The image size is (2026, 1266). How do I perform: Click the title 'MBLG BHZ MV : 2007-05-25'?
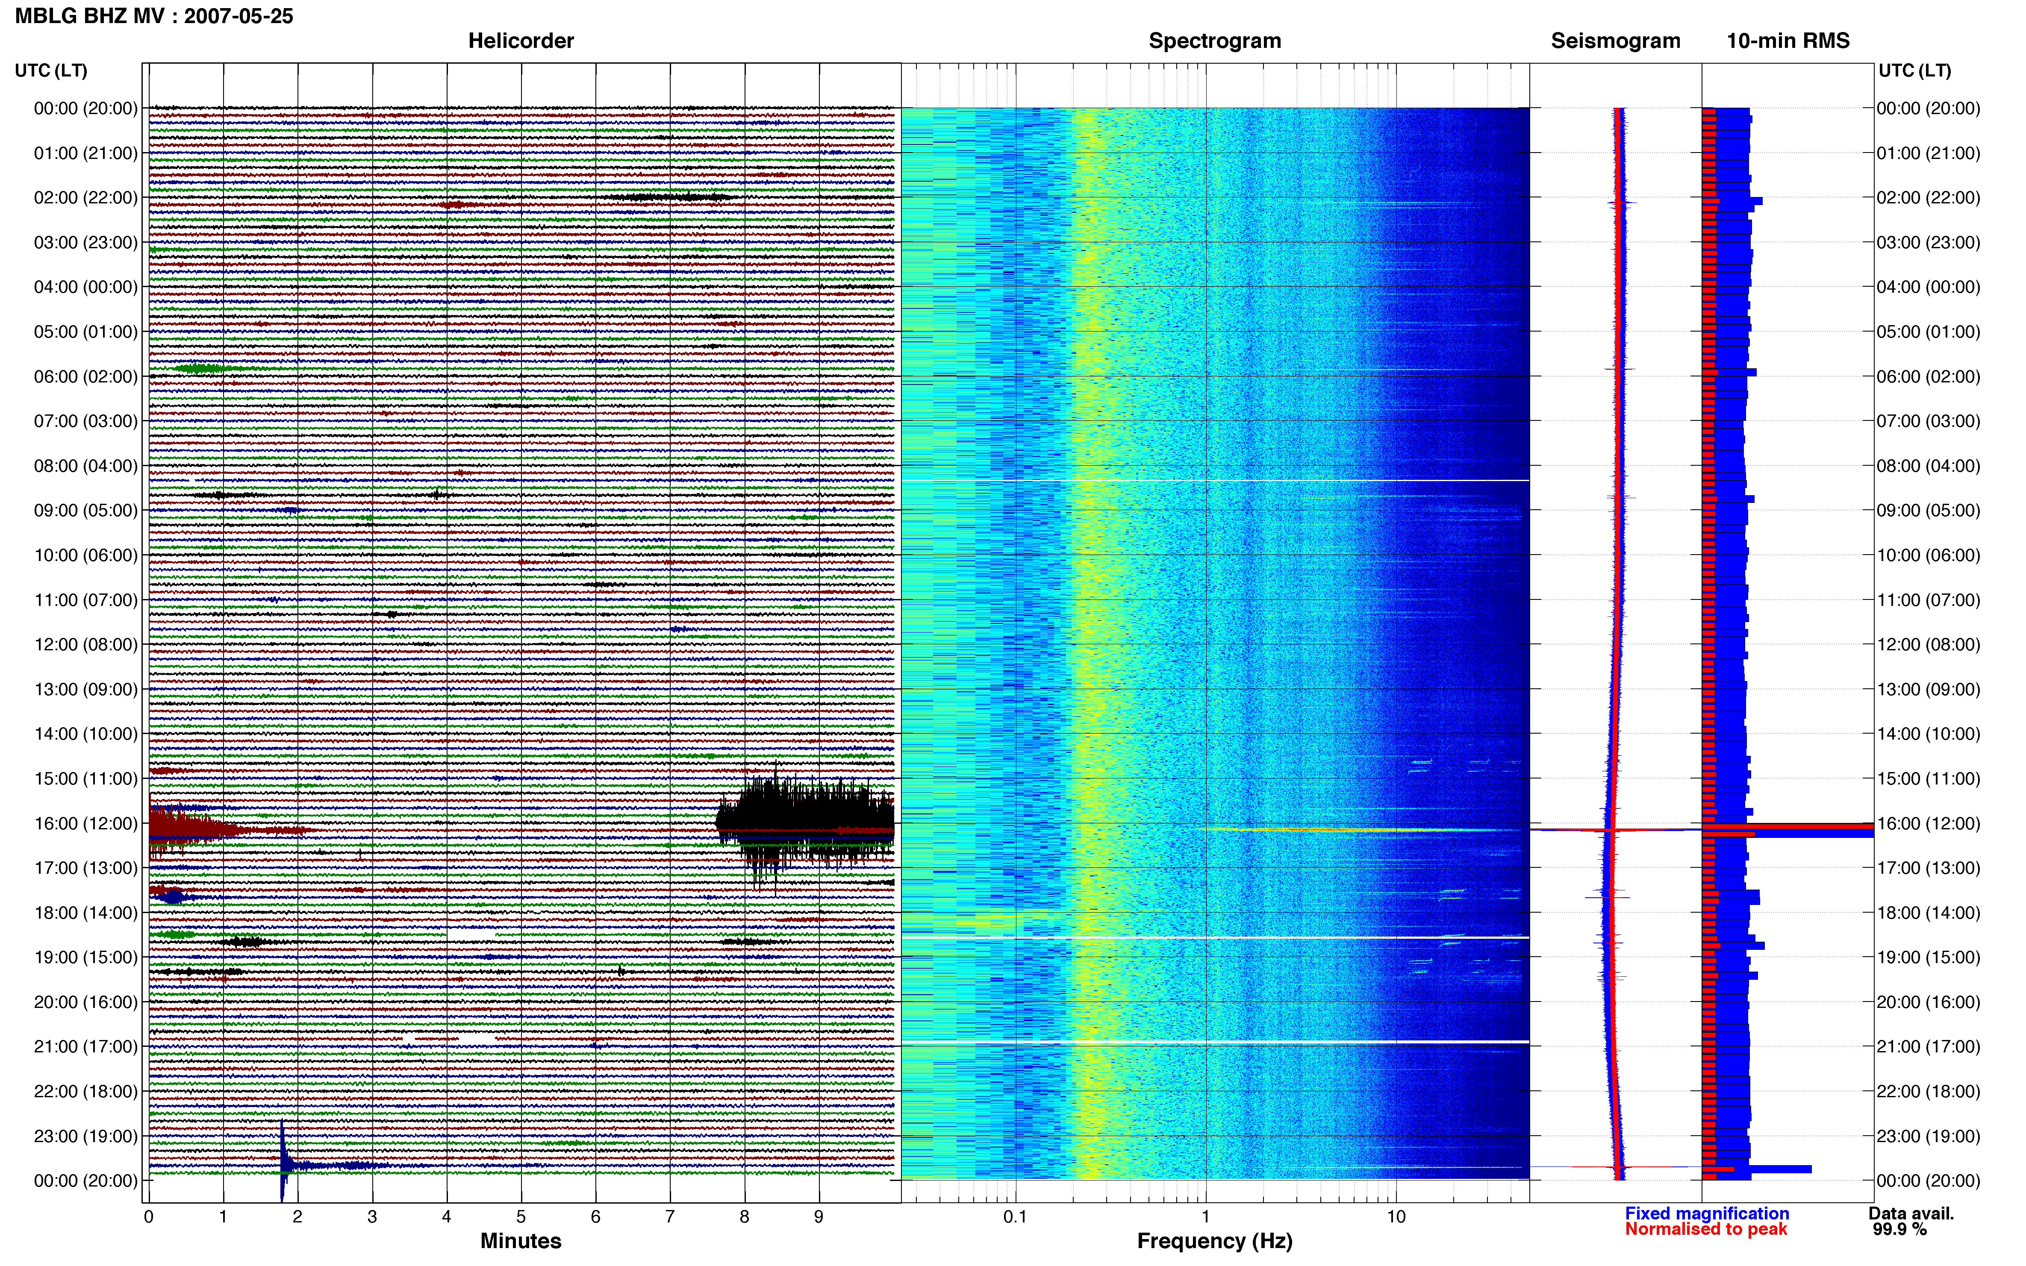[154, 16]
